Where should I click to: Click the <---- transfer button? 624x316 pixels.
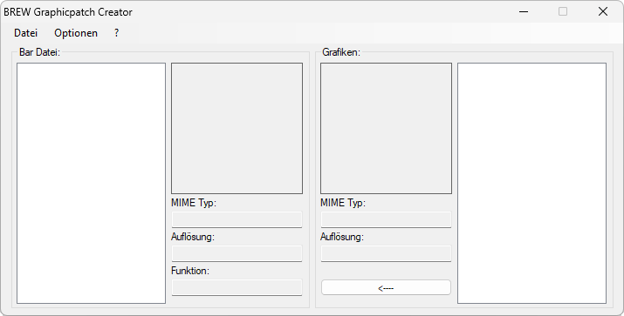386,288
